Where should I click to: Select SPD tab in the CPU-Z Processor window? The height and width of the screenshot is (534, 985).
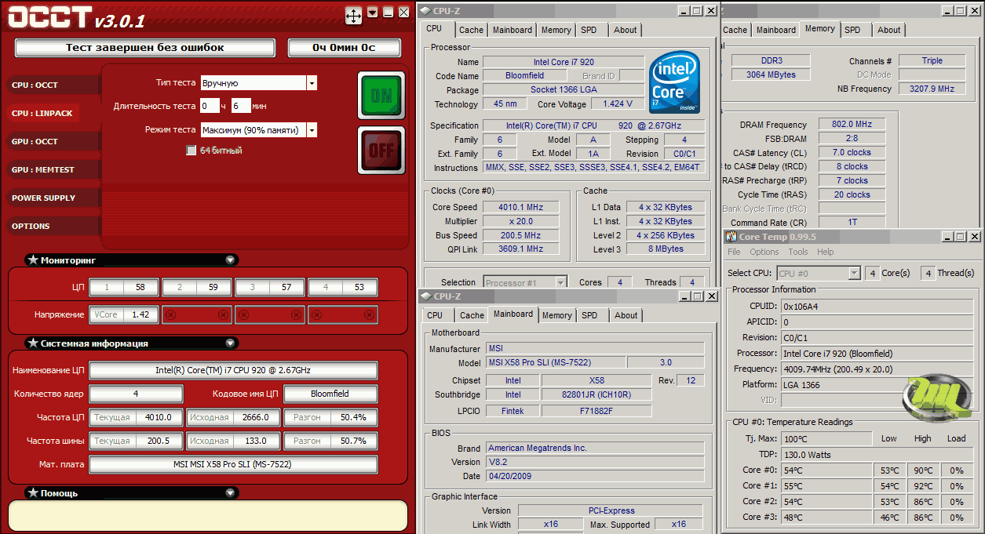pyautogui.click(x=589, y=30)
